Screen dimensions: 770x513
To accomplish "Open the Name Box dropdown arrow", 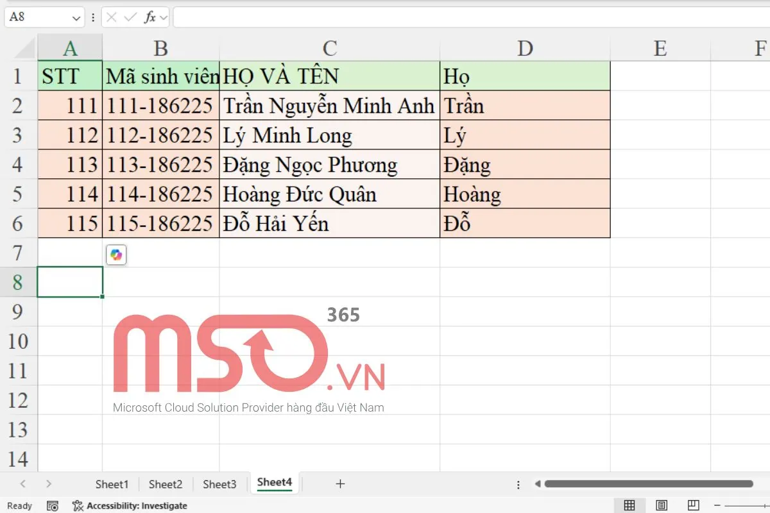I will (76, 17).
